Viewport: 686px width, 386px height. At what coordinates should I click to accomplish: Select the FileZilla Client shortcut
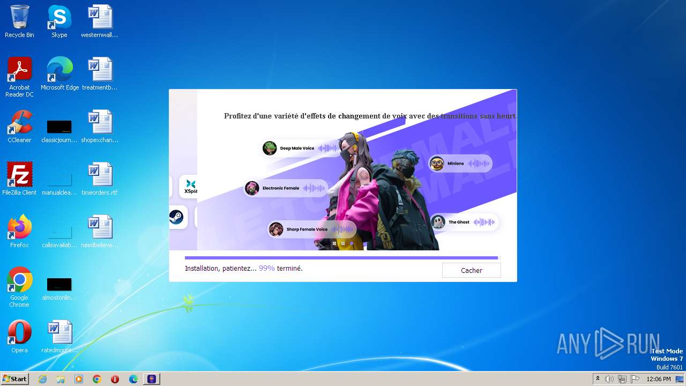[x=19, y=179]
